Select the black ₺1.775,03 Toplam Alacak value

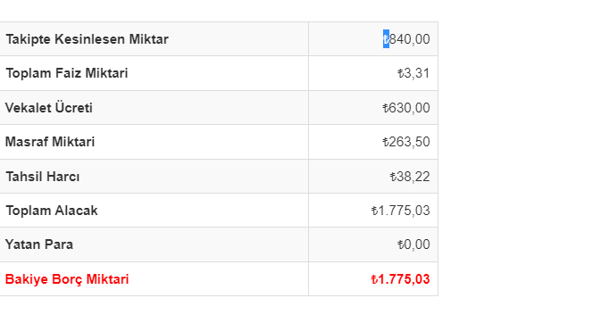coord(401,211)
